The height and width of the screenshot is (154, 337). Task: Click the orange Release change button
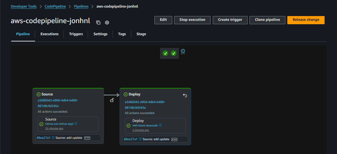306,20
